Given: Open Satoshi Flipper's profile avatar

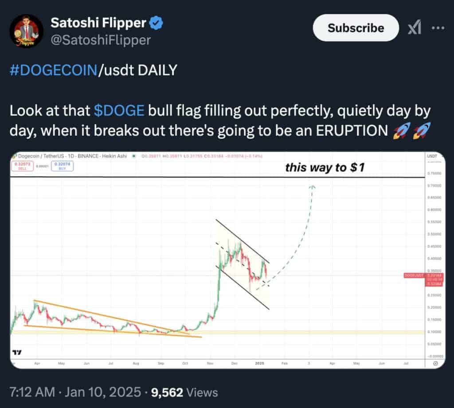Looking at the screenshot, I should tap(26, 31).
